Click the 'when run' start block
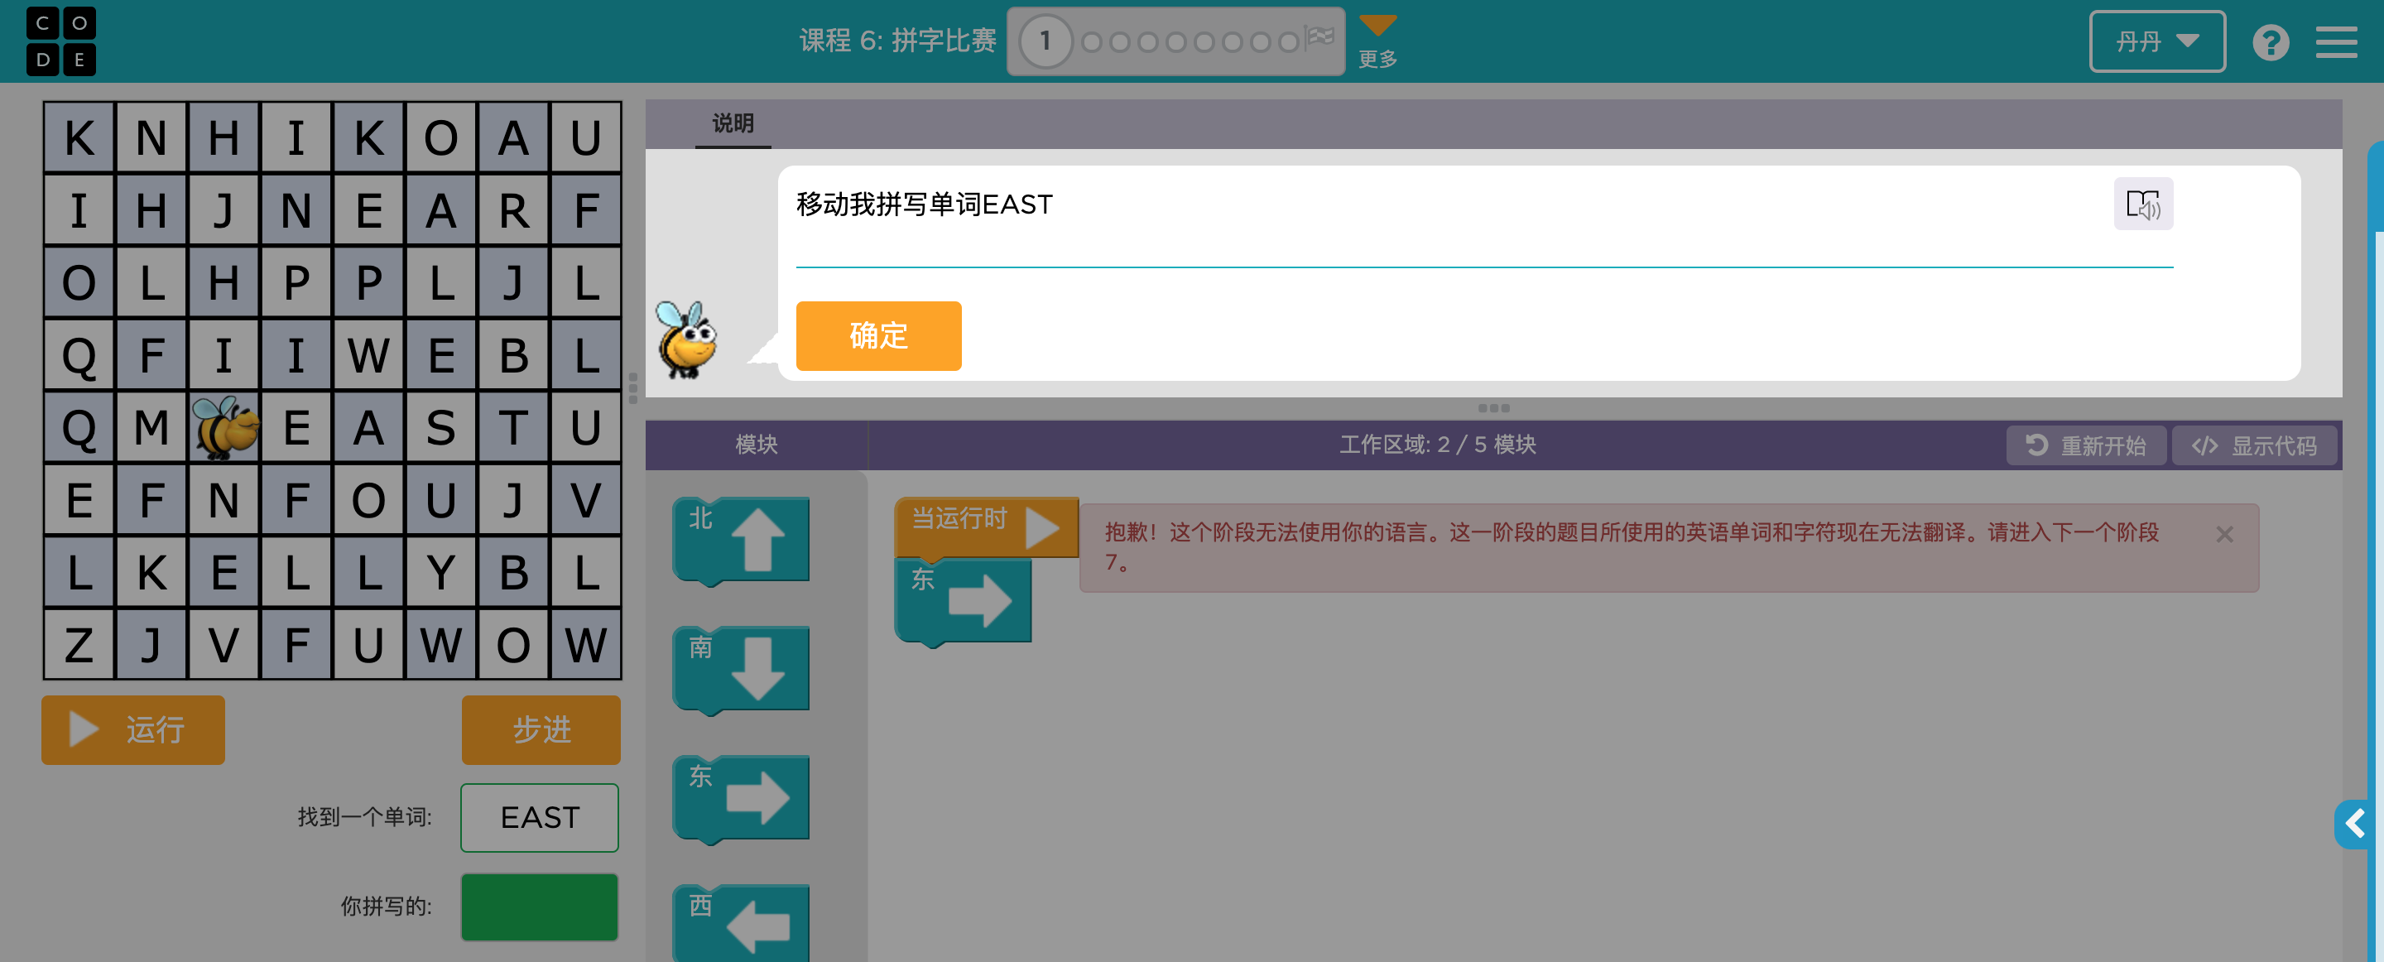The image size is (2384, 962). (986, 526)
